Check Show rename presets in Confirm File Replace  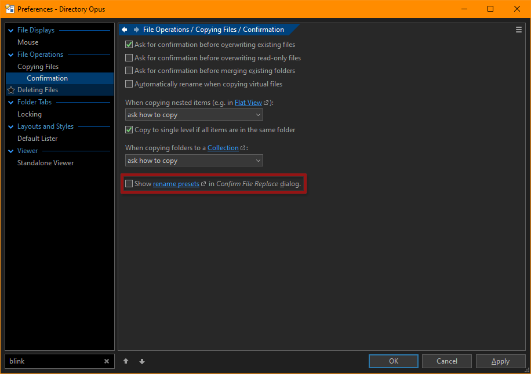[129, 184]
